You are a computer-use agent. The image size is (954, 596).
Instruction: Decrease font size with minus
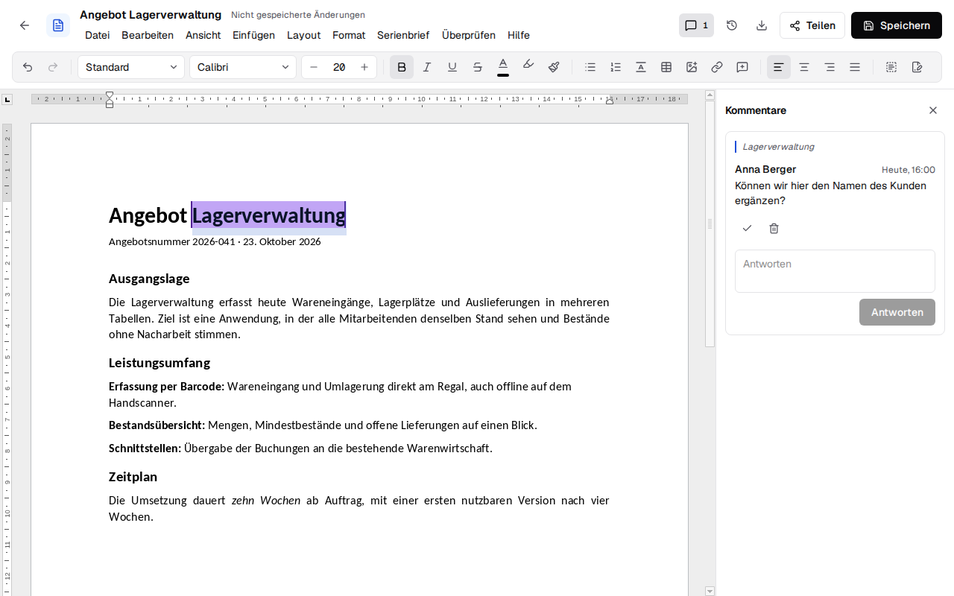tap(314, 67)
